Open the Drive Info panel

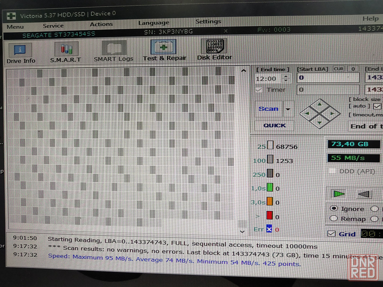[x=21, y=53]
